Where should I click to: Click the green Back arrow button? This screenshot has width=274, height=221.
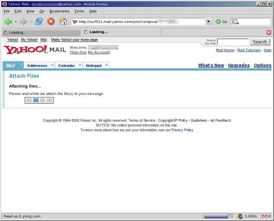tap(8, 22)
